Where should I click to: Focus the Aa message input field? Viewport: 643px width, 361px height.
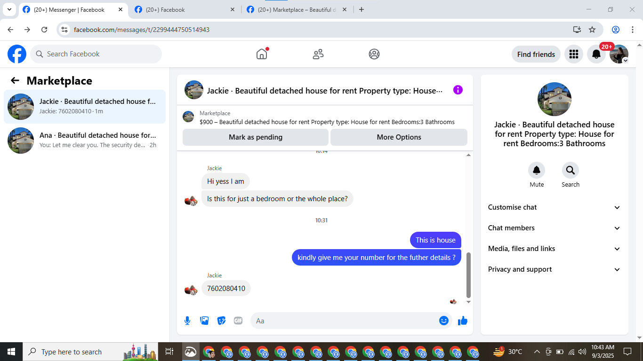point(351,321)
